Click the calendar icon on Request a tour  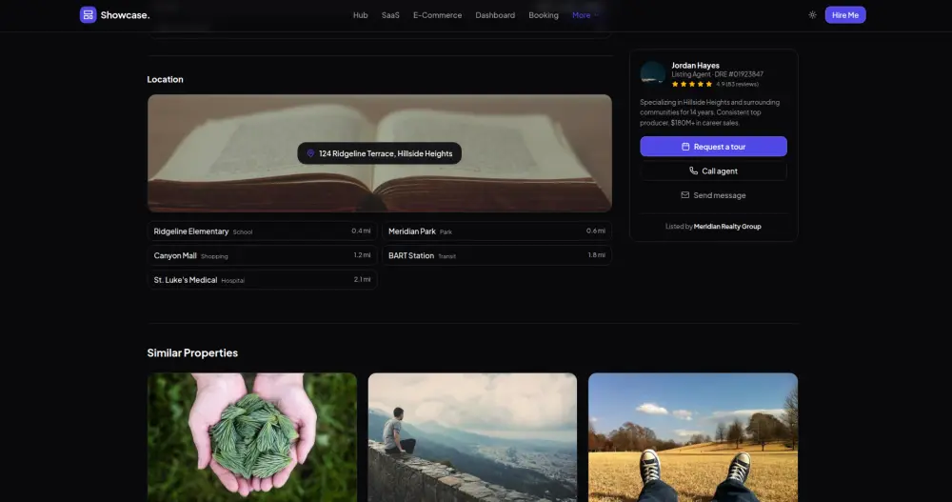(685, 147)
